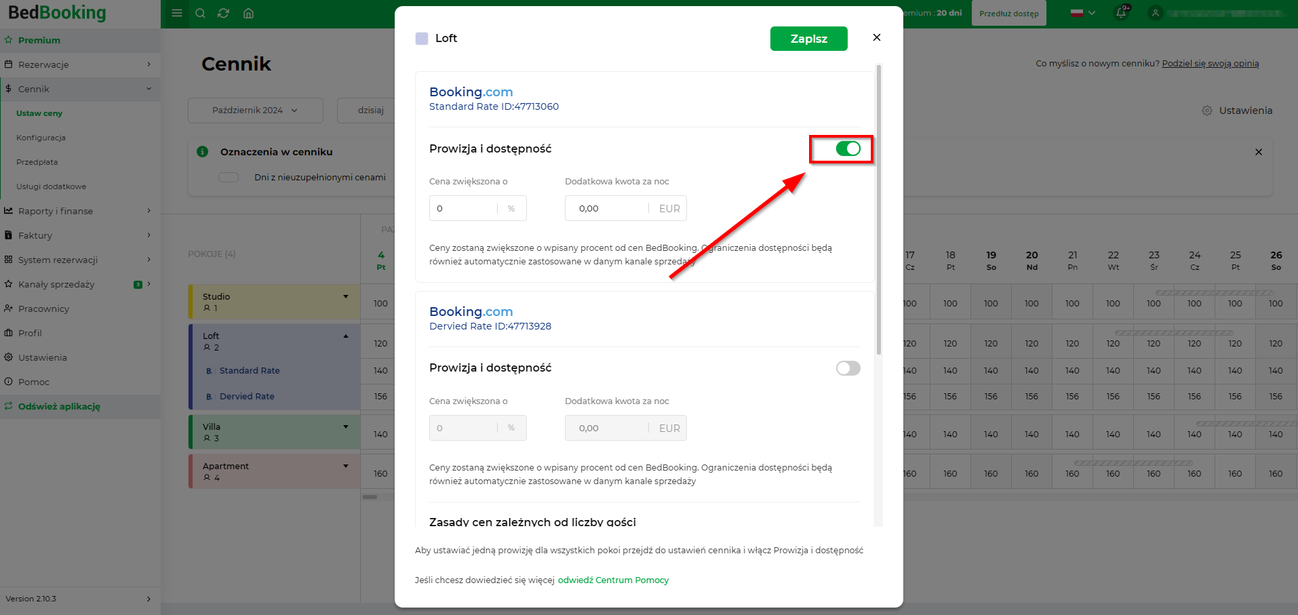Expand the Version 2.10.3 chevron

pyautogui.click(x=149, y=599)
